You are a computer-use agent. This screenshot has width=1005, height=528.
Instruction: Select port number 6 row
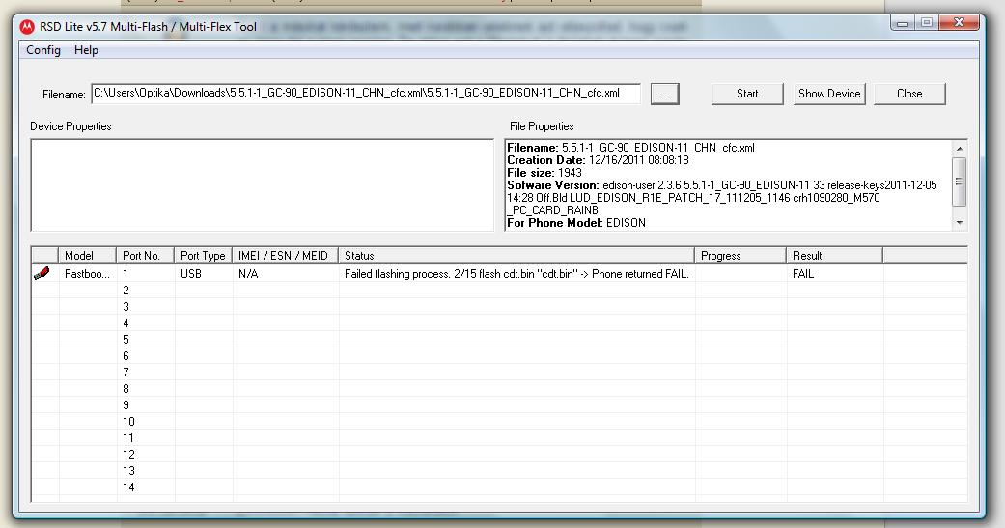(x=499, y=355)
